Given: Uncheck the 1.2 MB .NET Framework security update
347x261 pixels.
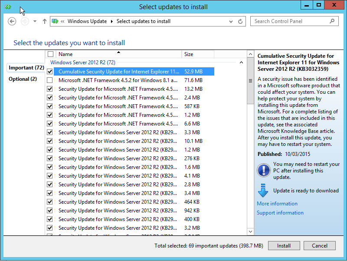Looking at the screenshot, I should 50,115.
